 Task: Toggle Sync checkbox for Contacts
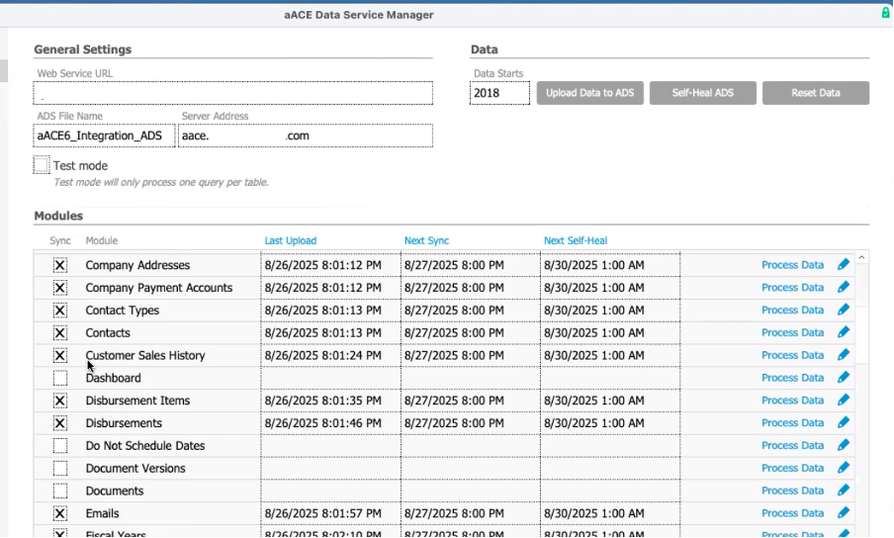[60, 333]
